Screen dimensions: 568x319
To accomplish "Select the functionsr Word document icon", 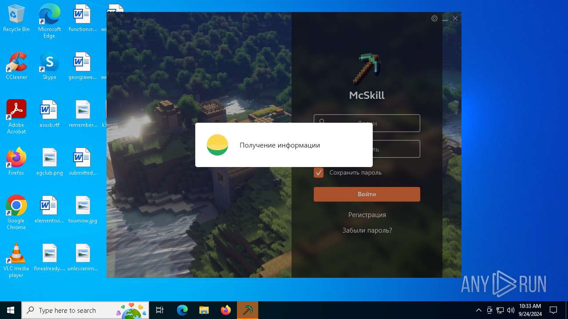I will (83, 19).
